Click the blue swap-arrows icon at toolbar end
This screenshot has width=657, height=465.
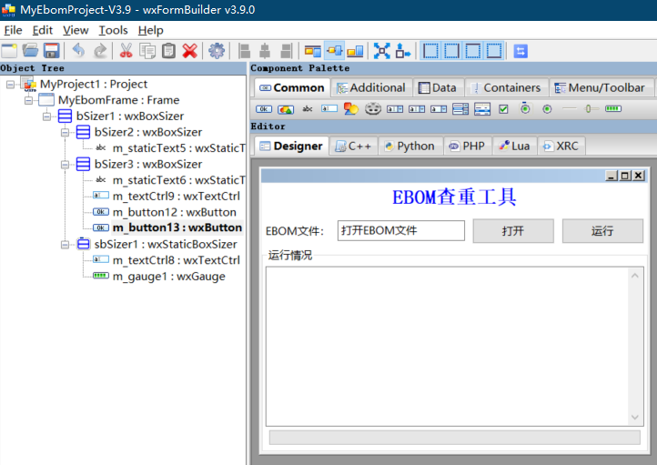point(521,51)
